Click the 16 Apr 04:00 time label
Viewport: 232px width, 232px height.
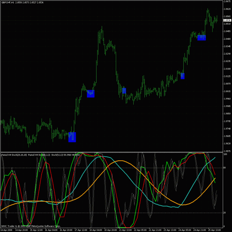pos(51,230)
